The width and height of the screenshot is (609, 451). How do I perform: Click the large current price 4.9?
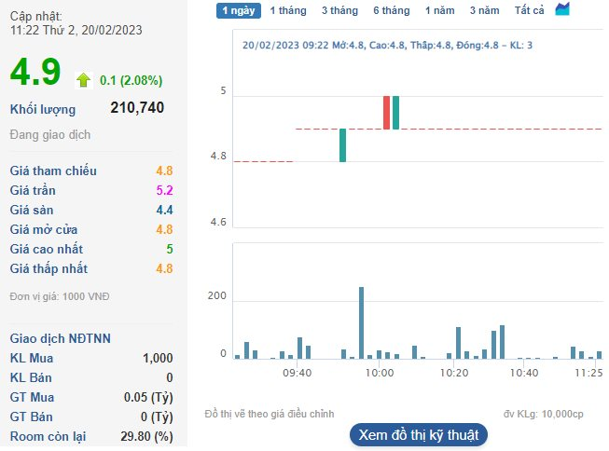[35, 74]
